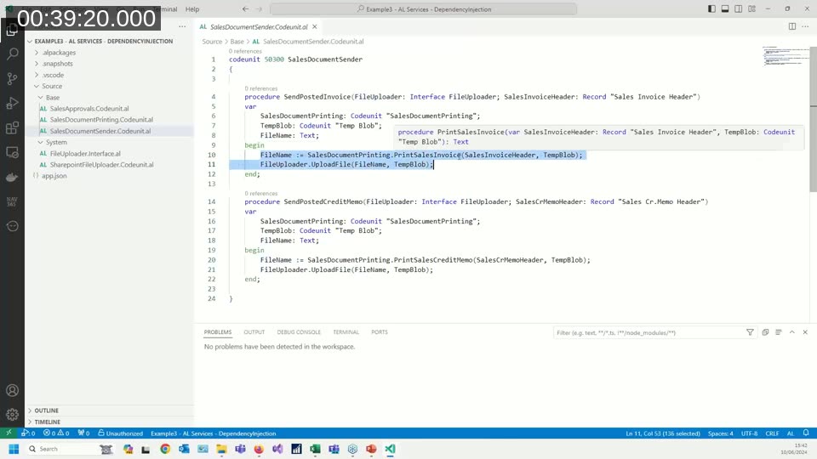Switch to the PORTS panel tab
Screen dimensions: 817x459
click(380, 332)
